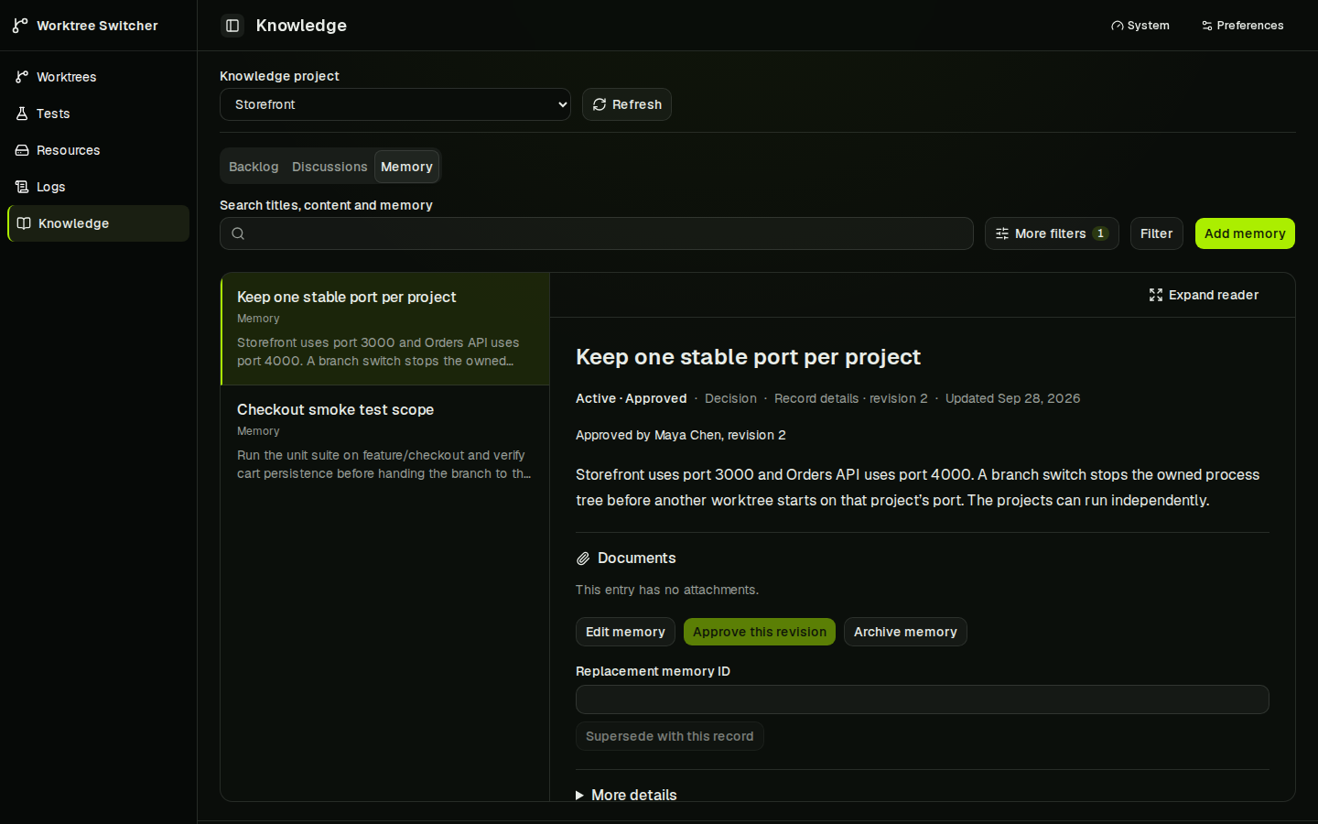Select the Memory tab

406,167
